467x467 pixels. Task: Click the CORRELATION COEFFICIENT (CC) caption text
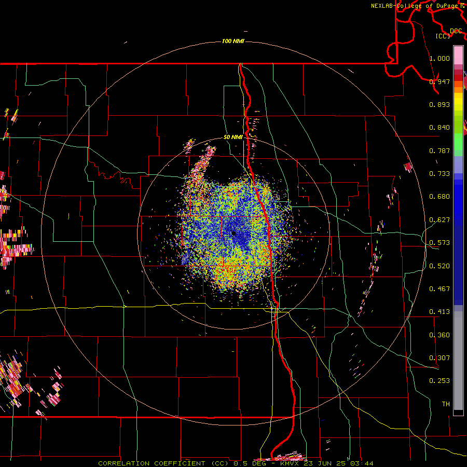(x=163, y=463)
